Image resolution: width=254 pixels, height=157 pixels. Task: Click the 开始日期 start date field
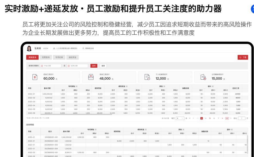click(51, 66)
